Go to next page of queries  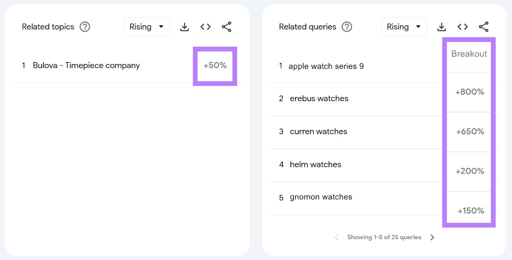[432, 237]
